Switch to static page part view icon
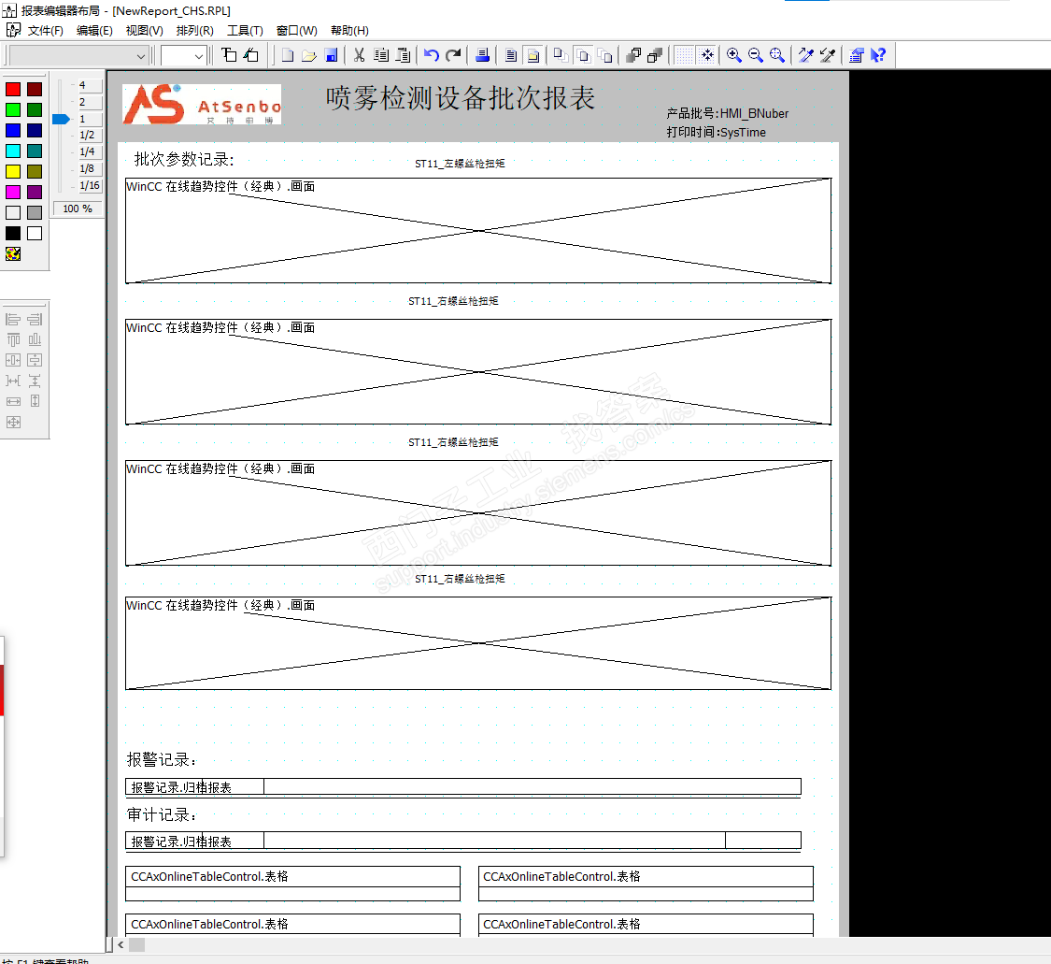Viewport: 1051px width, 964px height. [511, 55]
